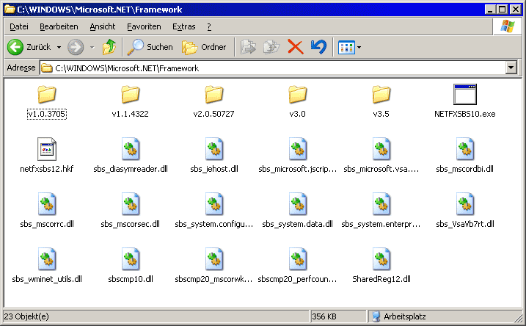
Task: Select the v3.5 folder
Action: click(381, 101)
